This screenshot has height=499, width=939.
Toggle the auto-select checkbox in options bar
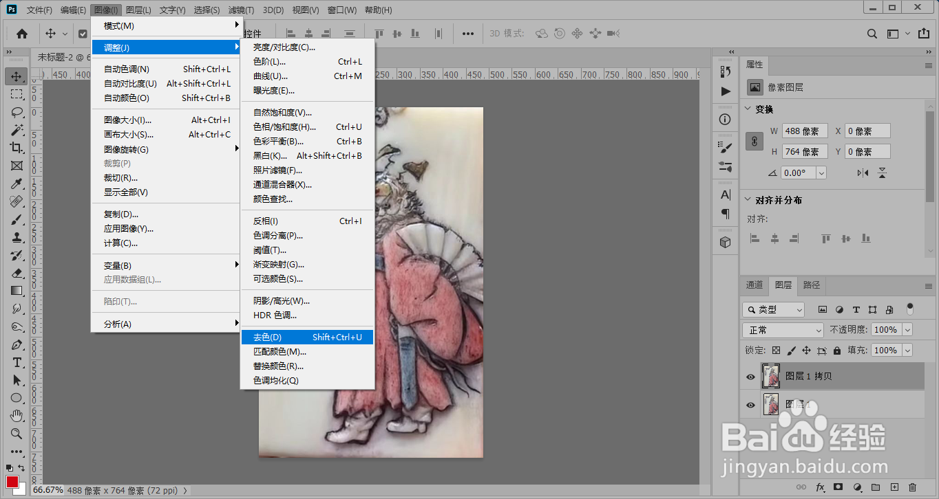83,34
